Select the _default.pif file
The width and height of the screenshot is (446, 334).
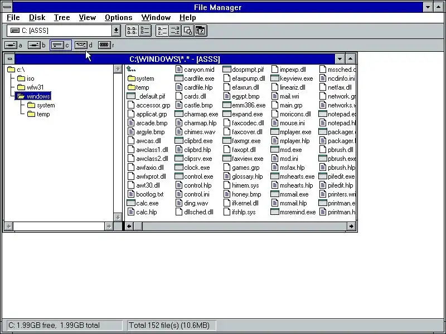[x=146, y=96]
